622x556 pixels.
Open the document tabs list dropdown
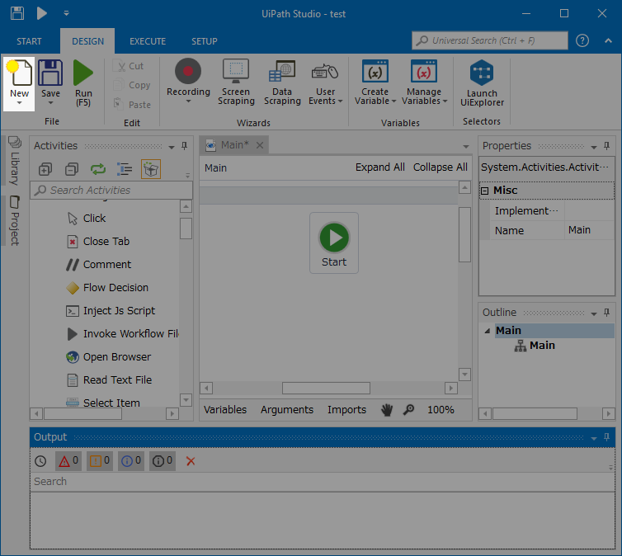[x=466, y=146]
